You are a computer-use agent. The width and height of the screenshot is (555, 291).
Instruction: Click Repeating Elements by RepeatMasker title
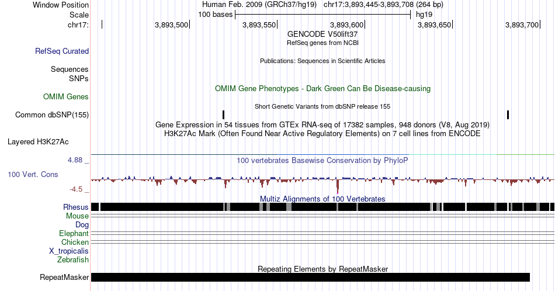322,269
